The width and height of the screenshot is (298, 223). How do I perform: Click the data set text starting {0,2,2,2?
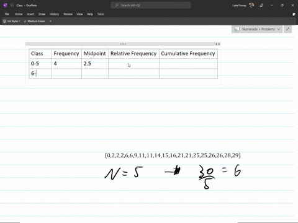[x=173, y=155]
